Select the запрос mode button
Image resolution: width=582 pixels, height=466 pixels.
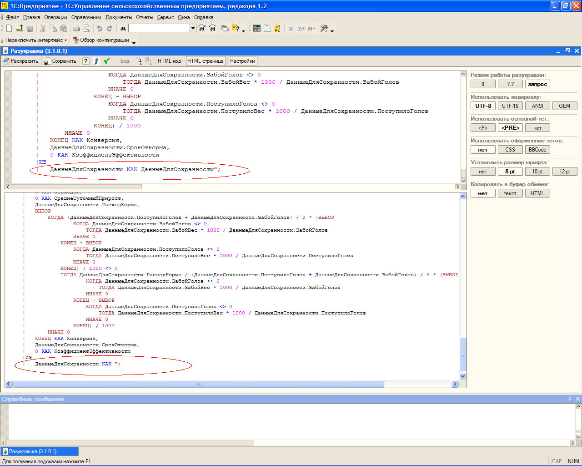(x=537, y=84)
